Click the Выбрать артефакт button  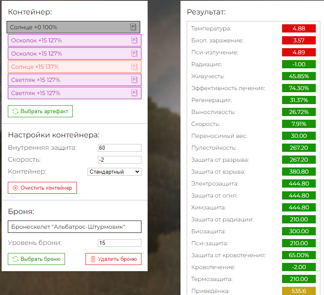tap(40, 111)
